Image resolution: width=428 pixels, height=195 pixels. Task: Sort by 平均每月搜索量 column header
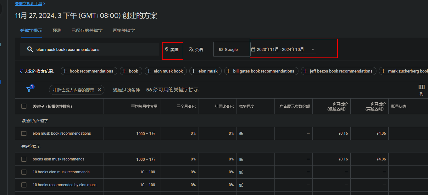click(x=144, y=106)
